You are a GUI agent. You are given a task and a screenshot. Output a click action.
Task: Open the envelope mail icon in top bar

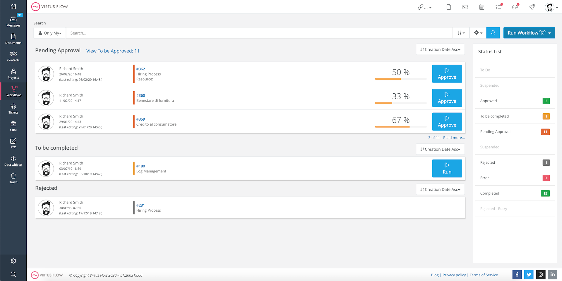(465, 7)
